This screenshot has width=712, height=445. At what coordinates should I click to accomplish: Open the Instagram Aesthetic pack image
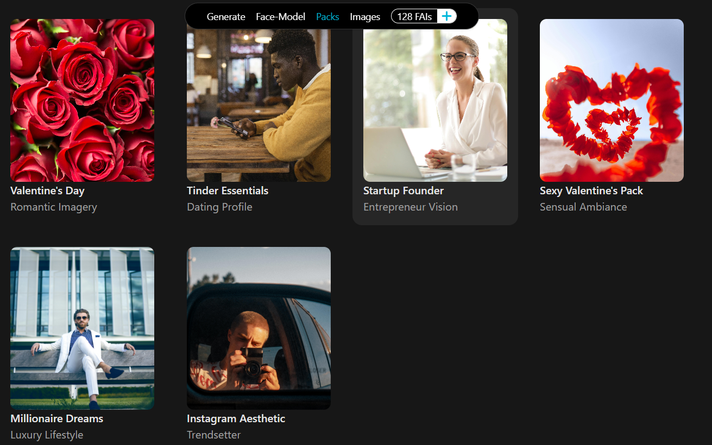coord(259,328)
